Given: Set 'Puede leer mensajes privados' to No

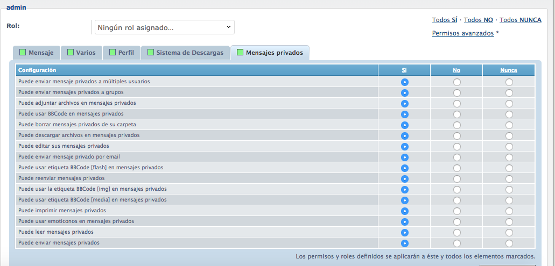Looking at the screenshot, I should coord(457,232).
